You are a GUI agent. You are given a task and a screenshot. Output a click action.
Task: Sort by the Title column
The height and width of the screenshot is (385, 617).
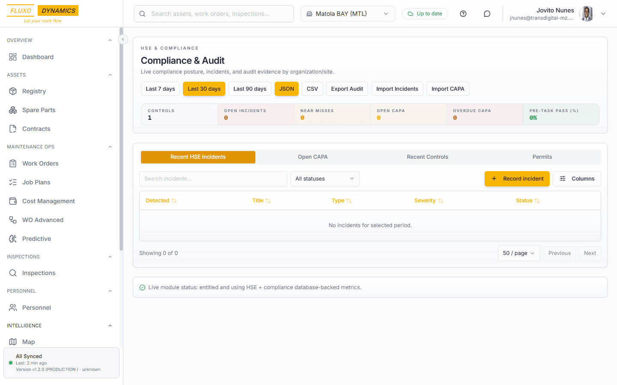261,201
